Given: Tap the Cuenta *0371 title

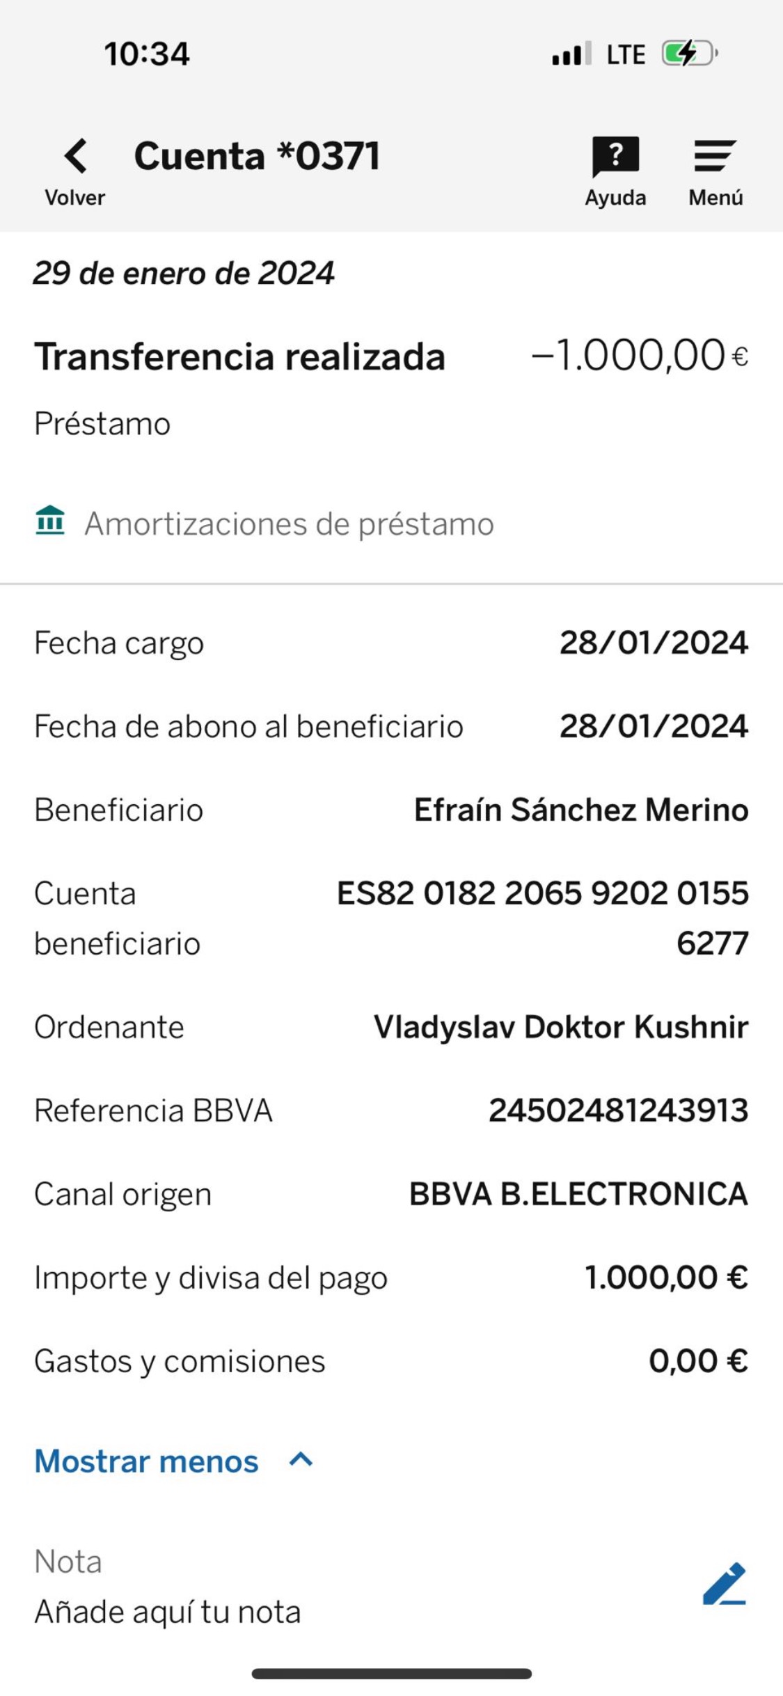Looking at the screenshot, I should click(x=257, y=155).
